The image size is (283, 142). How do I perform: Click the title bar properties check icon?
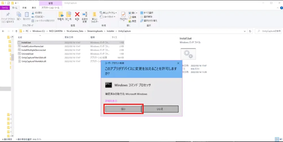pos(8,3)
